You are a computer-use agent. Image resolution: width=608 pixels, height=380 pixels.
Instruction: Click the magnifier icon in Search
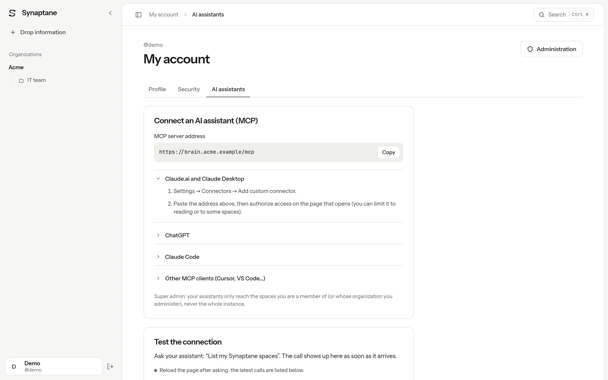(541, 15)
